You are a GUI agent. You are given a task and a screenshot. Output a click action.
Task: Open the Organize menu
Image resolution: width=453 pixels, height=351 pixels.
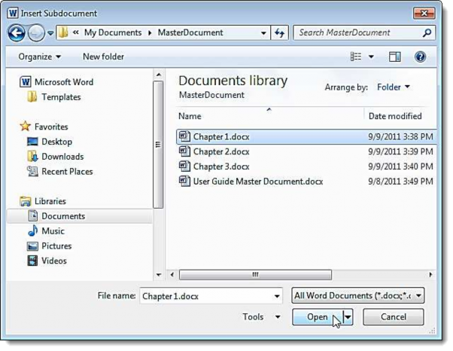point(40,56)
